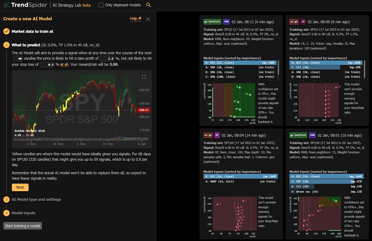
Task: Select the AI Strategy Lab menu item
Action: tap(68, 5)
